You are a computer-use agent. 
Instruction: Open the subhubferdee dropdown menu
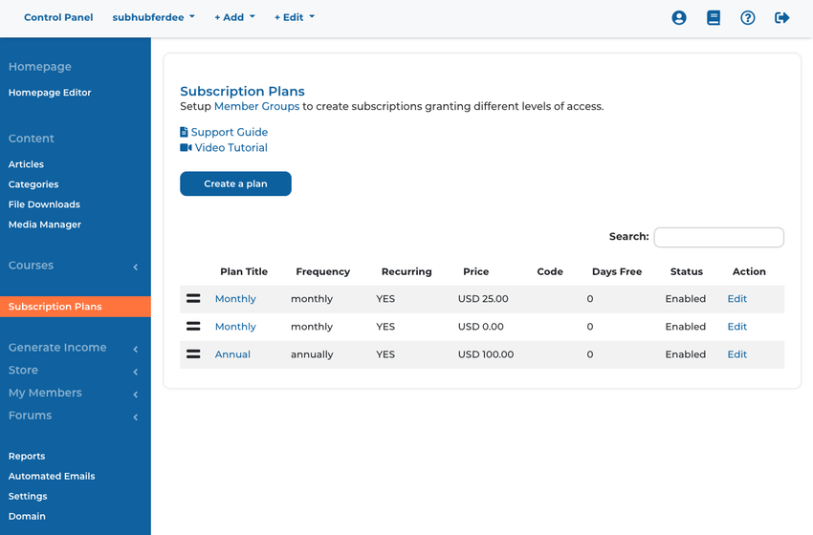click(x=153, y=17)
